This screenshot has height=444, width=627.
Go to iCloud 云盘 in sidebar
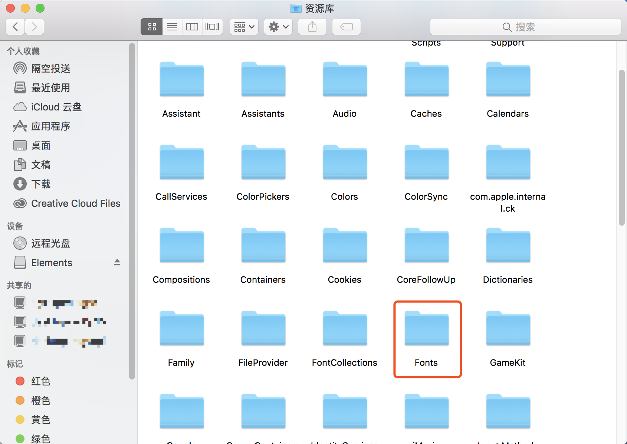click(56, 107)
